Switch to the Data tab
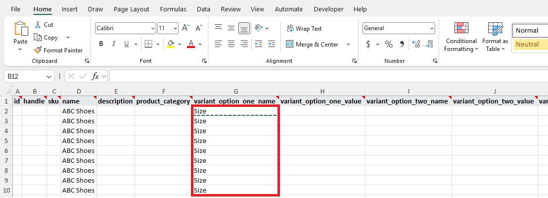The height and width of the screenshot is (198, 548). 203,9
